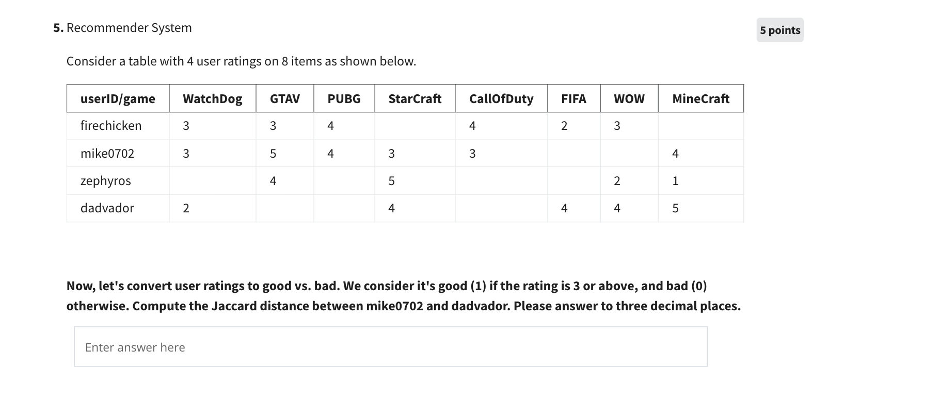Click the userID/game header cell
Viewport: 940px width, 401px height.
pyautogui.click(x=117, y=98)
